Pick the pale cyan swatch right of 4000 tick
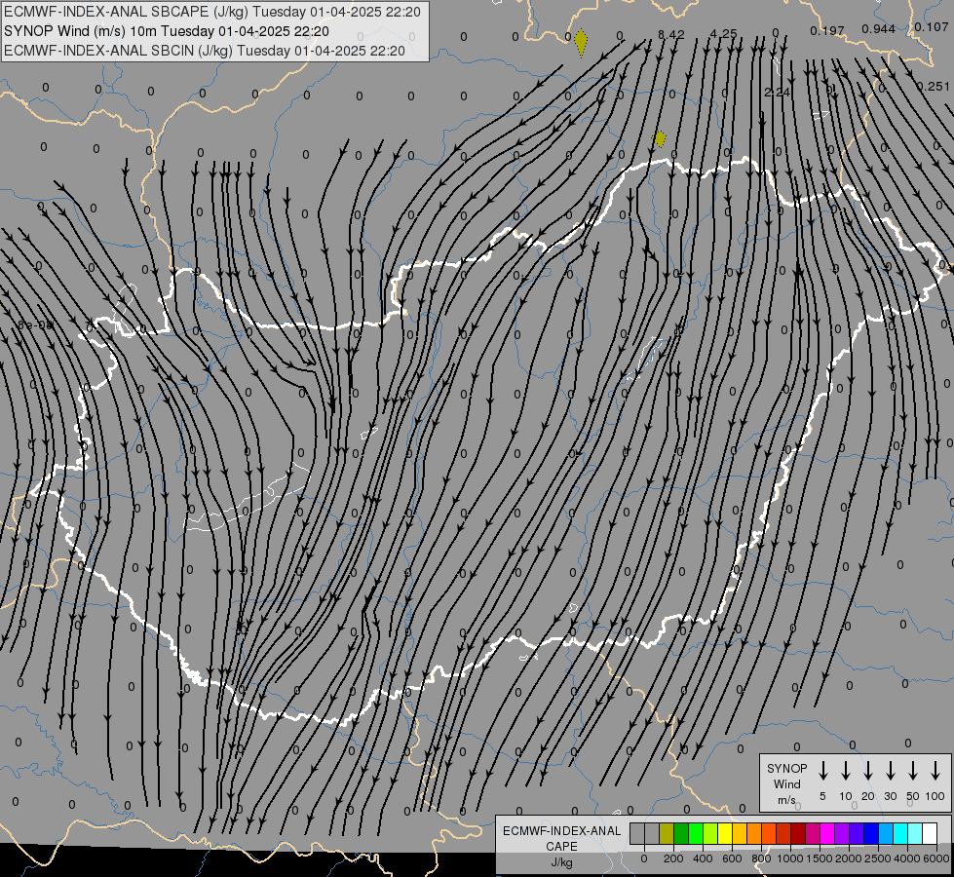This screenshot has width=954, height=877. tap(915, 833)
